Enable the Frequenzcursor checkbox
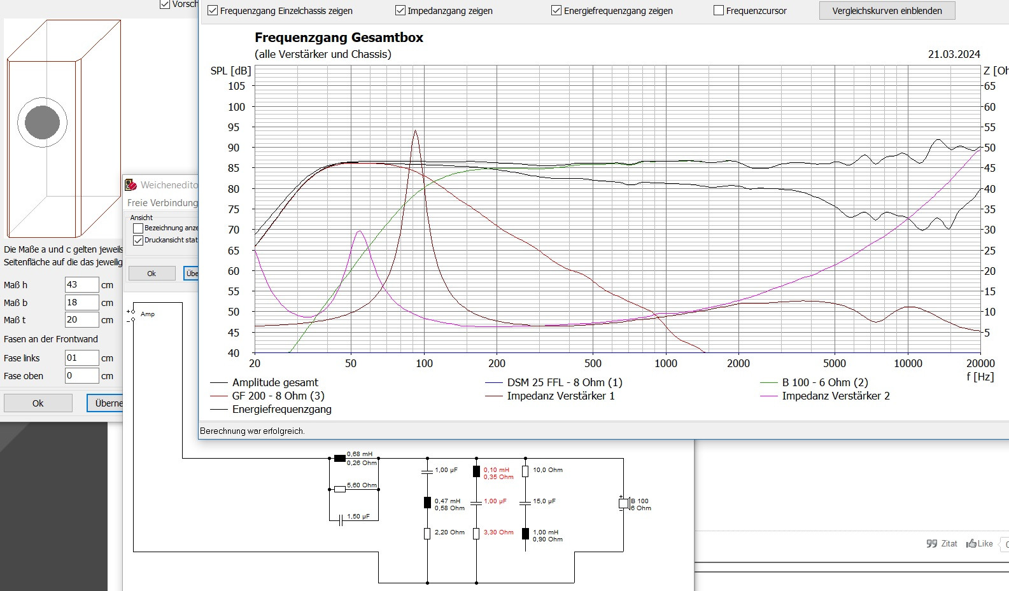The height and width of the screenshot is (591, 1009). pos(719,11)
